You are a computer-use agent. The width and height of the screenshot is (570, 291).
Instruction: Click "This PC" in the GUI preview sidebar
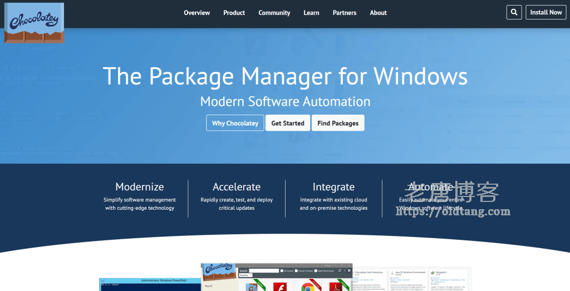tap(209, 286)
